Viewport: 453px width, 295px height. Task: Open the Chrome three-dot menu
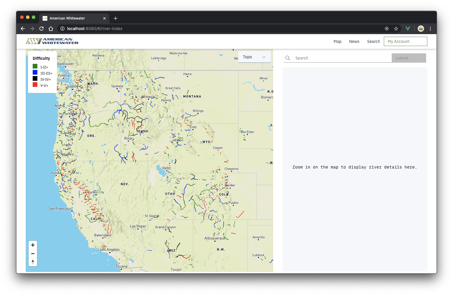coord(430,29)
